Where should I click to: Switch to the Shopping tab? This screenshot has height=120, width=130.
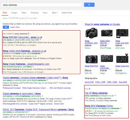coord(34,13)
